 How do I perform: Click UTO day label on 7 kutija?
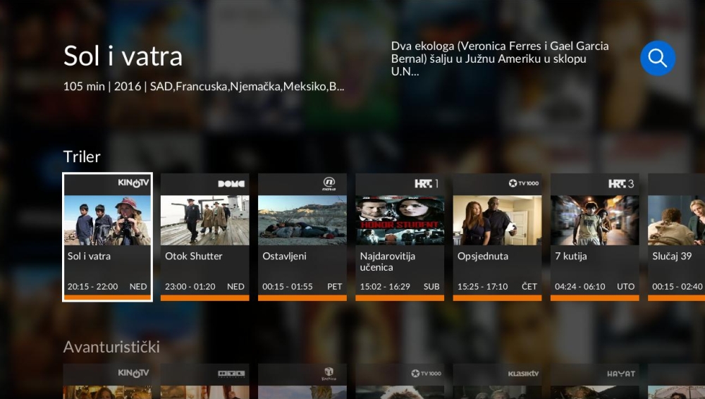pyautogui.click(x=625, y=286)
